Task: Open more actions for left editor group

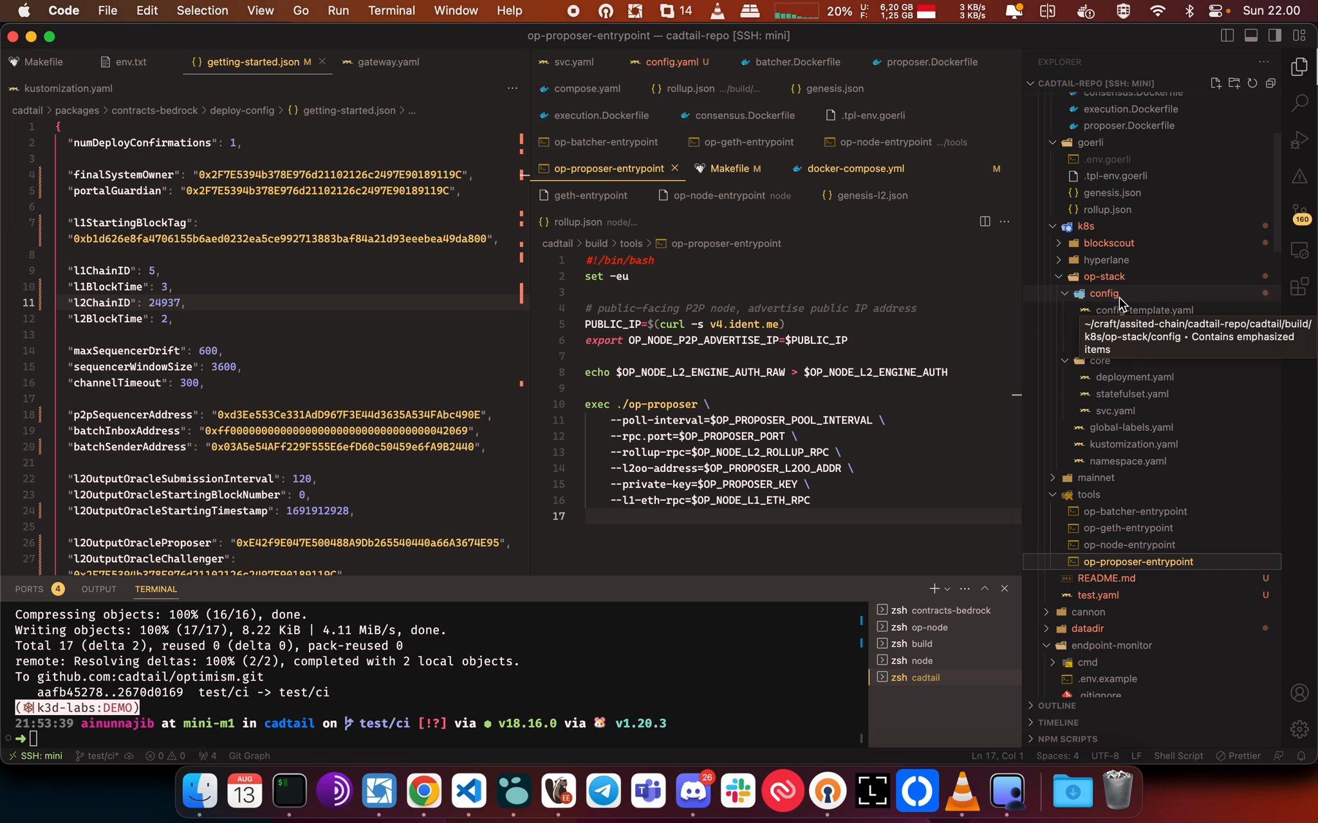Action: point(512,88)
